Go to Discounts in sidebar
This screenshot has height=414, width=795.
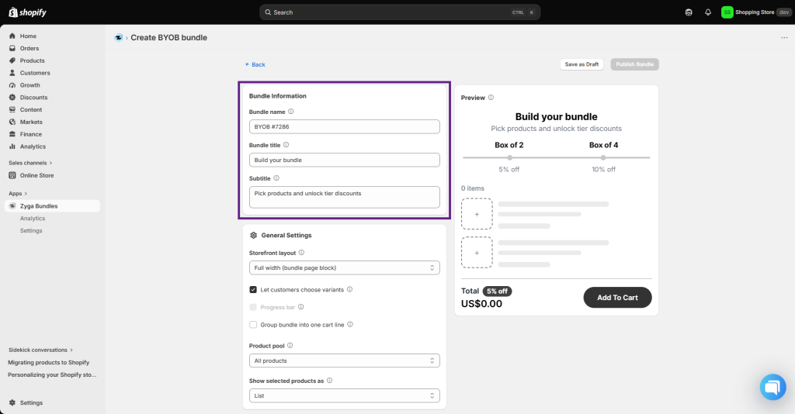pyautogui.click(x=33, y=97)
